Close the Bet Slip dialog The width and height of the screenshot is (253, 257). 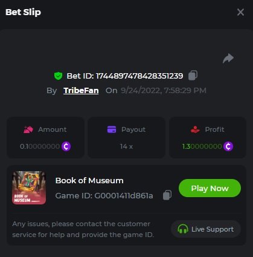(240, 12)
